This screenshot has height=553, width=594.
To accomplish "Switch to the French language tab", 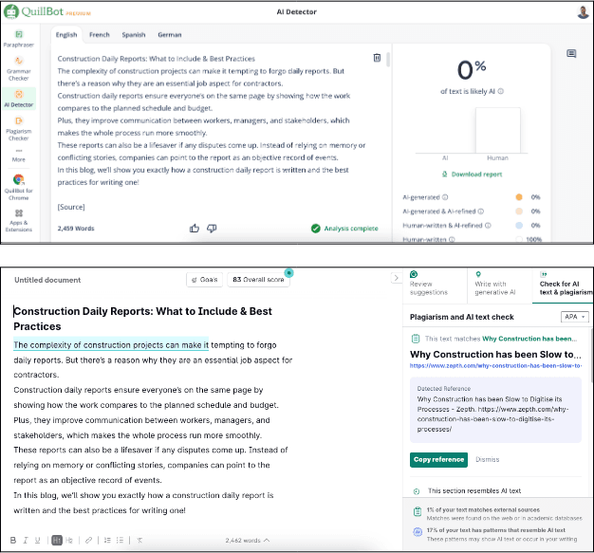I will click(x=100, y=34).
